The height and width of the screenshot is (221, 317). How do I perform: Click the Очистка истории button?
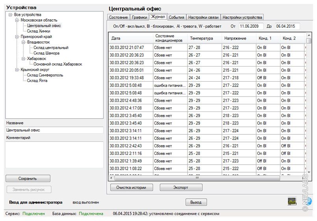(131, 188)
